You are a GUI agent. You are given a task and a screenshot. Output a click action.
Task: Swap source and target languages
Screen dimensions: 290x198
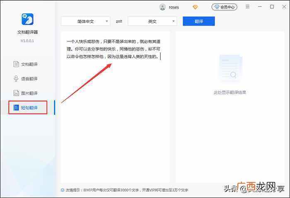pos(119,21)
